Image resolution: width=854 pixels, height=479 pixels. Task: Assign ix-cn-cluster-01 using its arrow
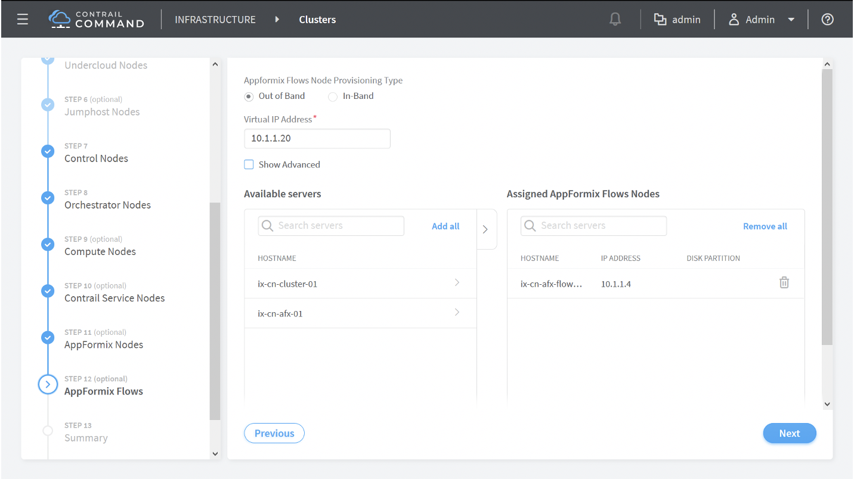coord(457,283)
